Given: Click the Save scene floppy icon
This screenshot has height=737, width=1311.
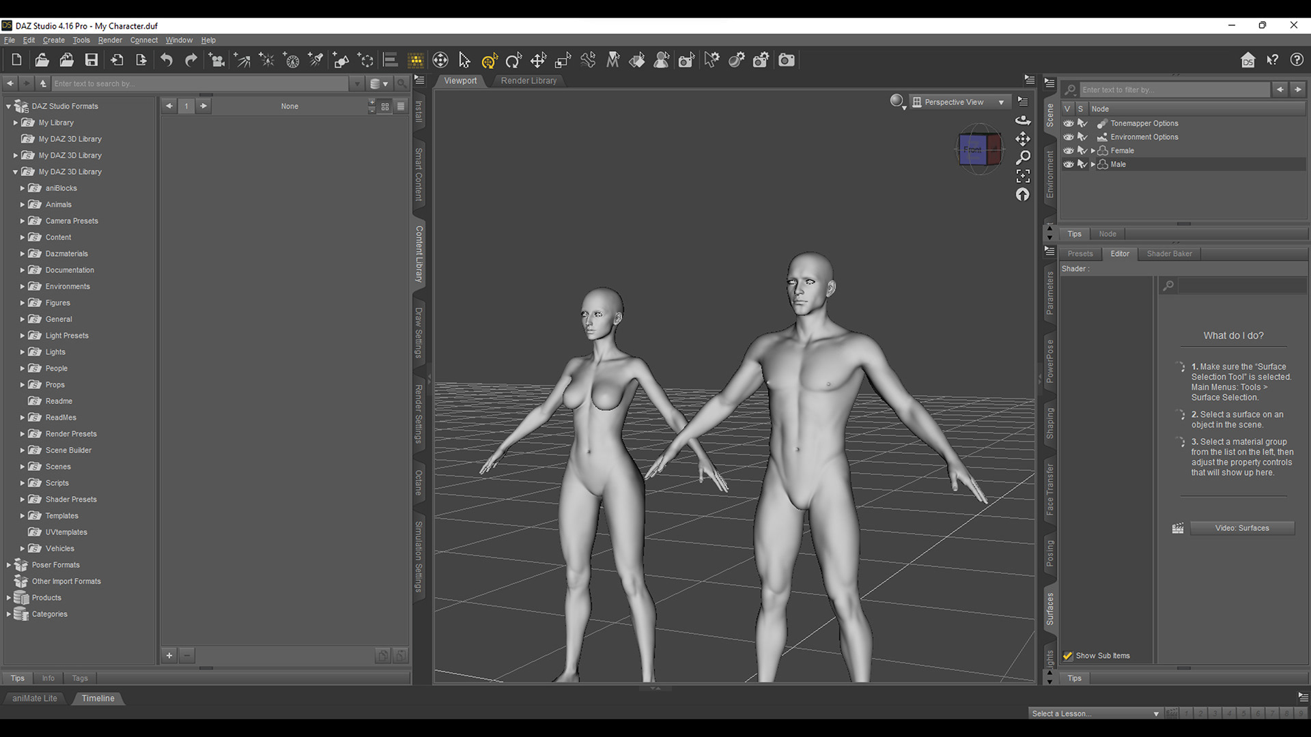Looking at the screenshot, I should coord(91,60).
